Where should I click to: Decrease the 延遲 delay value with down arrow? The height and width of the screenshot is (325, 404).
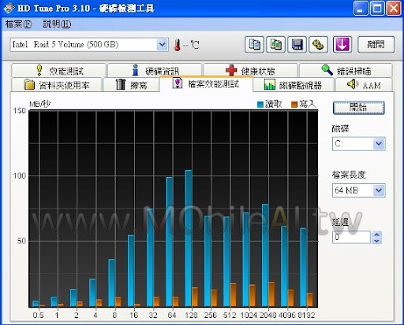click(376, 241)
